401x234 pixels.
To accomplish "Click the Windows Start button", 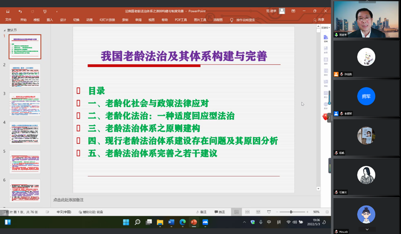I will [x=126, y=222].
